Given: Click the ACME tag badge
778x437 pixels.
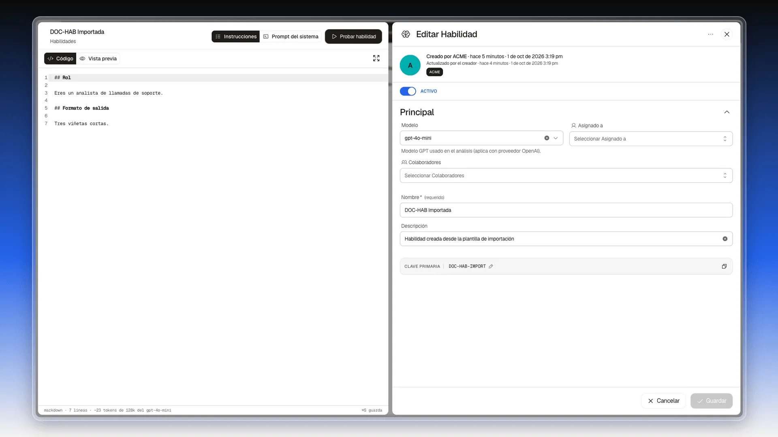Looking at the screenshot, I should 434,72.
